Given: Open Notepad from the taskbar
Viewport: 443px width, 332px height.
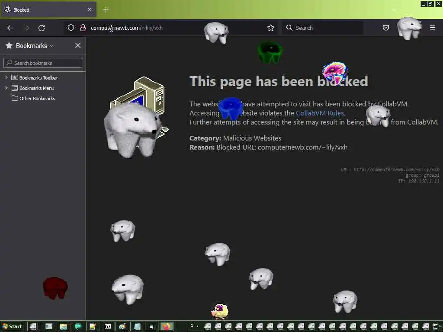Looking at the screenshot, I should (137, 326).
